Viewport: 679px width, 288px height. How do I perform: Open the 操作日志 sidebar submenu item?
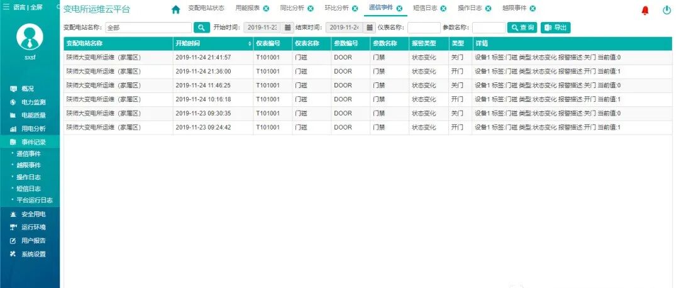tap(28, 177)
